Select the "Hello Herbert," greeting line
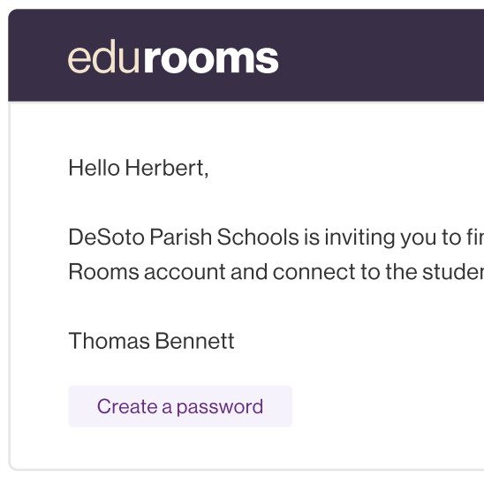Image resolution: width=484 pixels, height=484 pixels. 139,168
